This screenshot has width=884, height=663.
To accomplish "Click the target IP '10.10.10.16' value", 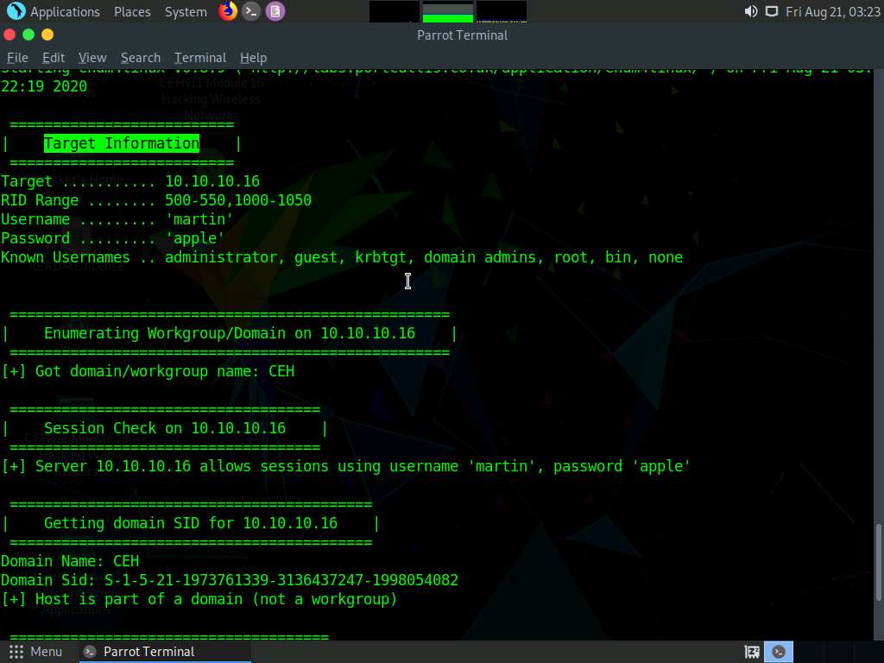I will point(212,181).
